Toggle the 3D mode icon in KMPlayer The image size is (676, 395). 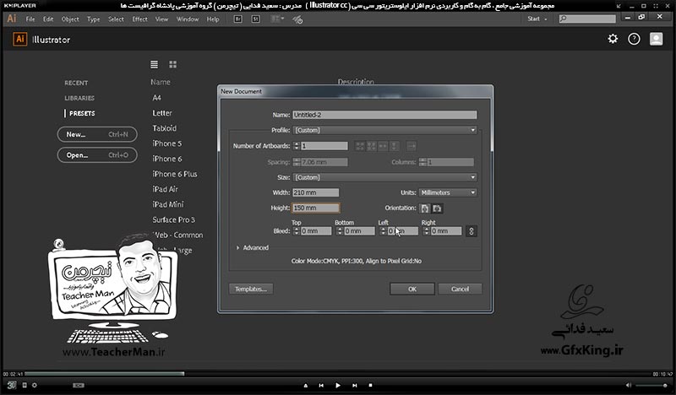point(12,385)
